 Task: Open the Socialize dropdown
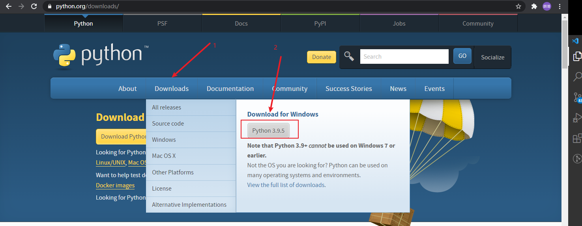pyautogui.click(x=492, y=57)
